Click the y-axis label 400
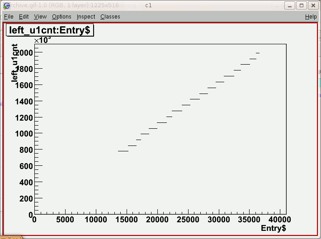Viewport: 321px width, 239px height. [26, 182]
